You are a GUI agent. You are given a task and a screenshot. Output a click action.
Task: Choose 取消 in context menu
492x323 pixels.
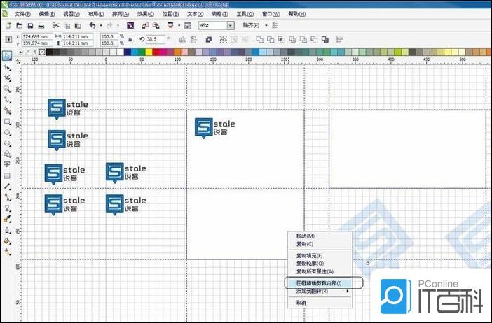(x=320, y=303)
